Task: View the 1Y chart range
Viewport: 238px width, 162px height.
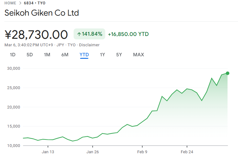Action: click(102, 55)
